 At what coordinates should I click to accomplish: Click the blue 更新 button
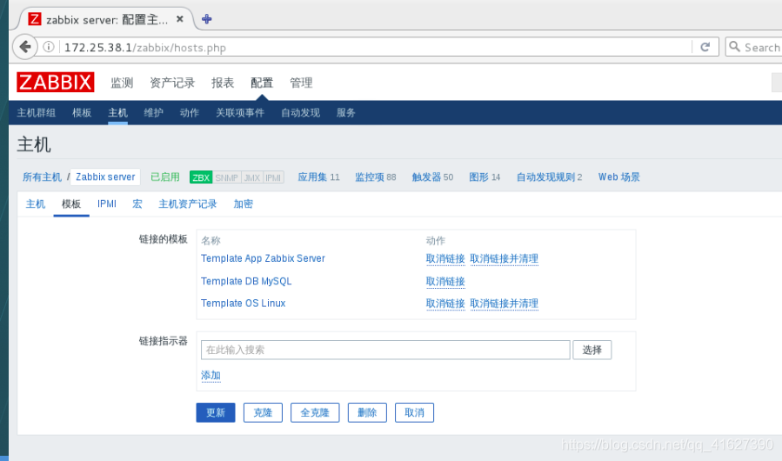pyautogui.click(x=216, y=412)
